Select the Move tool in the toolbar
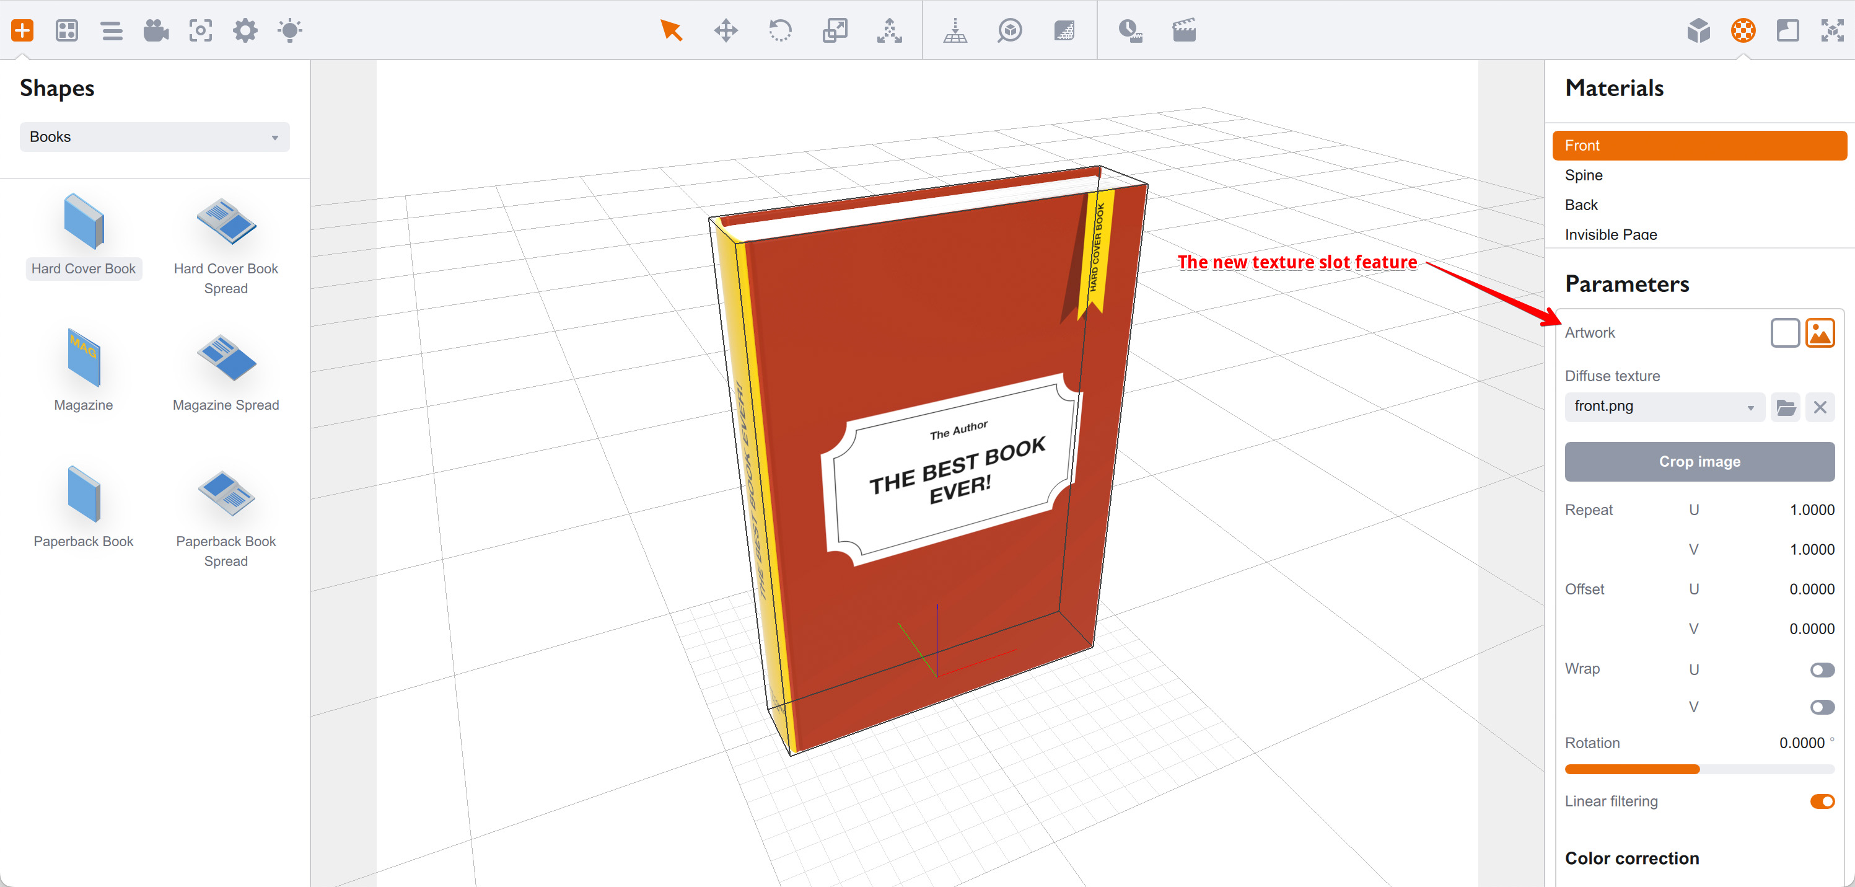1855x887 pixels. tap(726, 30)
